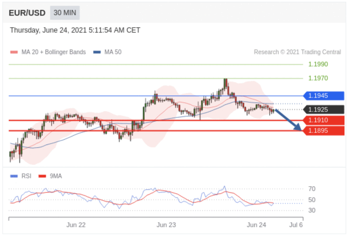Click the black 1.1925 current price tag
Image resolution: width=348 pixels, height=237 pixels.
(x=324, y=110)
